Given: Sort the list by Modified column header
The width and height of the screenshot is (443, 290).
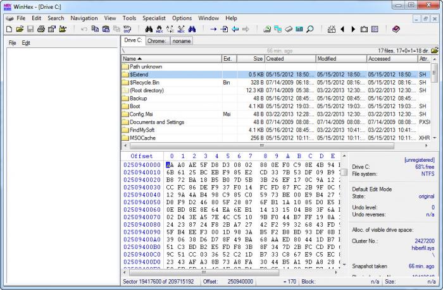Looking at the screenshot, I should (341, 59).
